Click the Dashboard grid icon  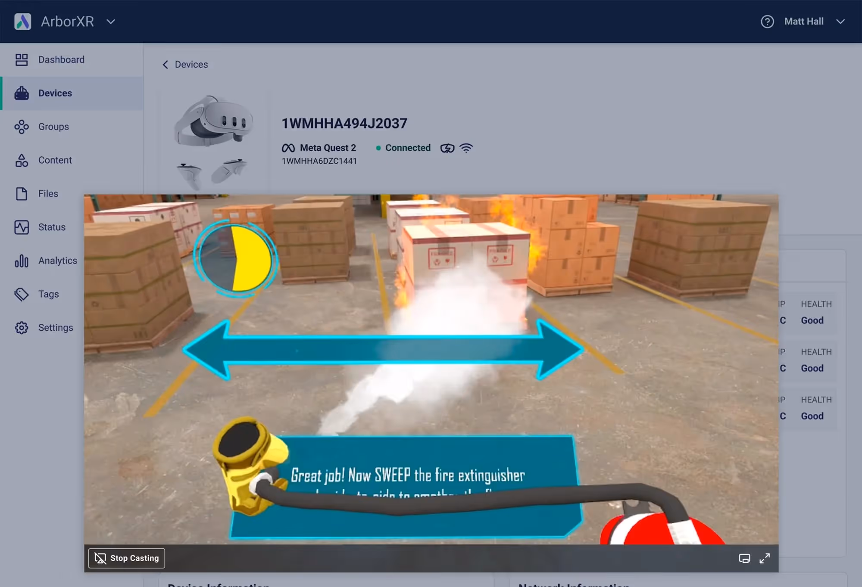[x=22, y=59]
